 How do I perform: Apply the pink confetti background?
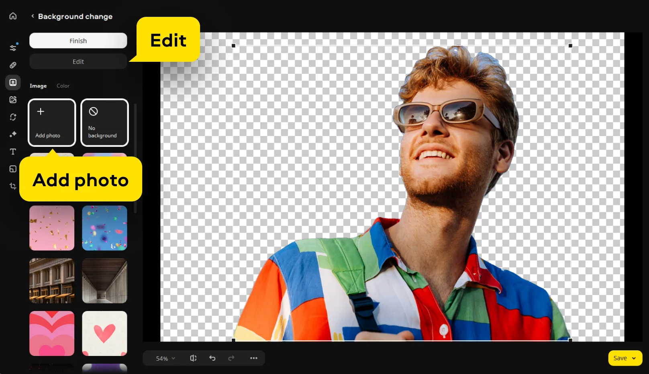click(x=52, y=228)
